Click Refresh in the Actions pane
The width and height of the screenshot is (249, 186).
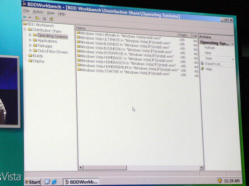click(209, 48)
